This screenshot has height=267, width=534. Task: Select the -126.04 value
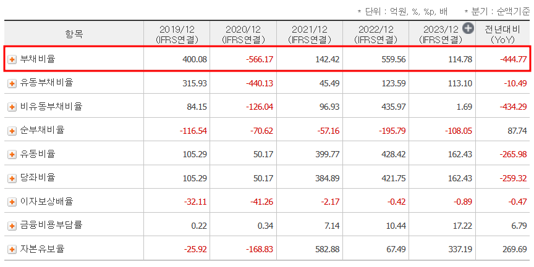(259, 107)
